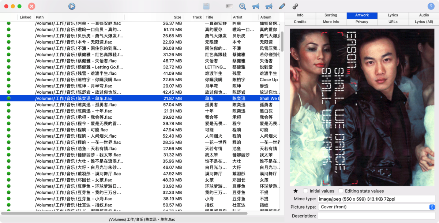Screen dimensions: 439x223
Task: Click the Mime type field
Action: (376, 199)
